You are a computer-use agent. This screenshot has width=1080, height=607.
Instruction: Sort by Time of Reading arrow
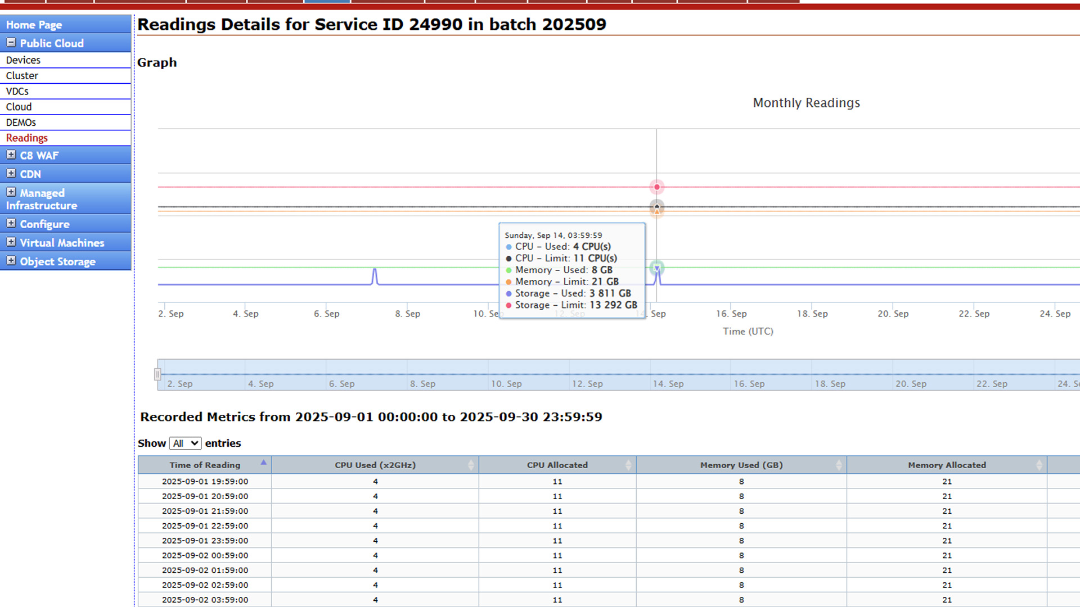263,463
